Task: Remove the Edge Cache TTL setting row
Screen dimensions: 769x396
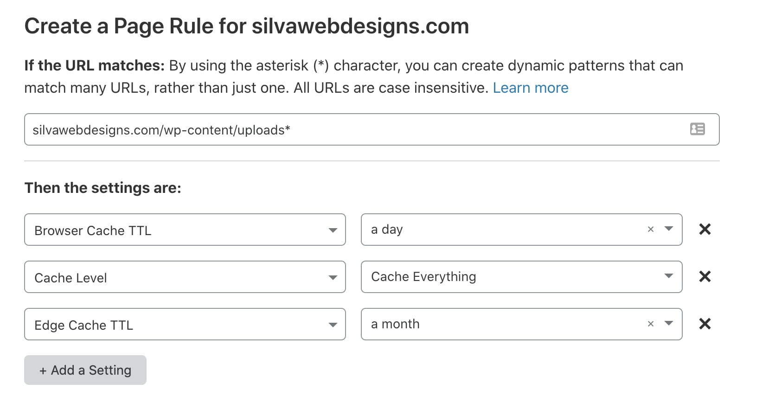Action: pos(705,324)
